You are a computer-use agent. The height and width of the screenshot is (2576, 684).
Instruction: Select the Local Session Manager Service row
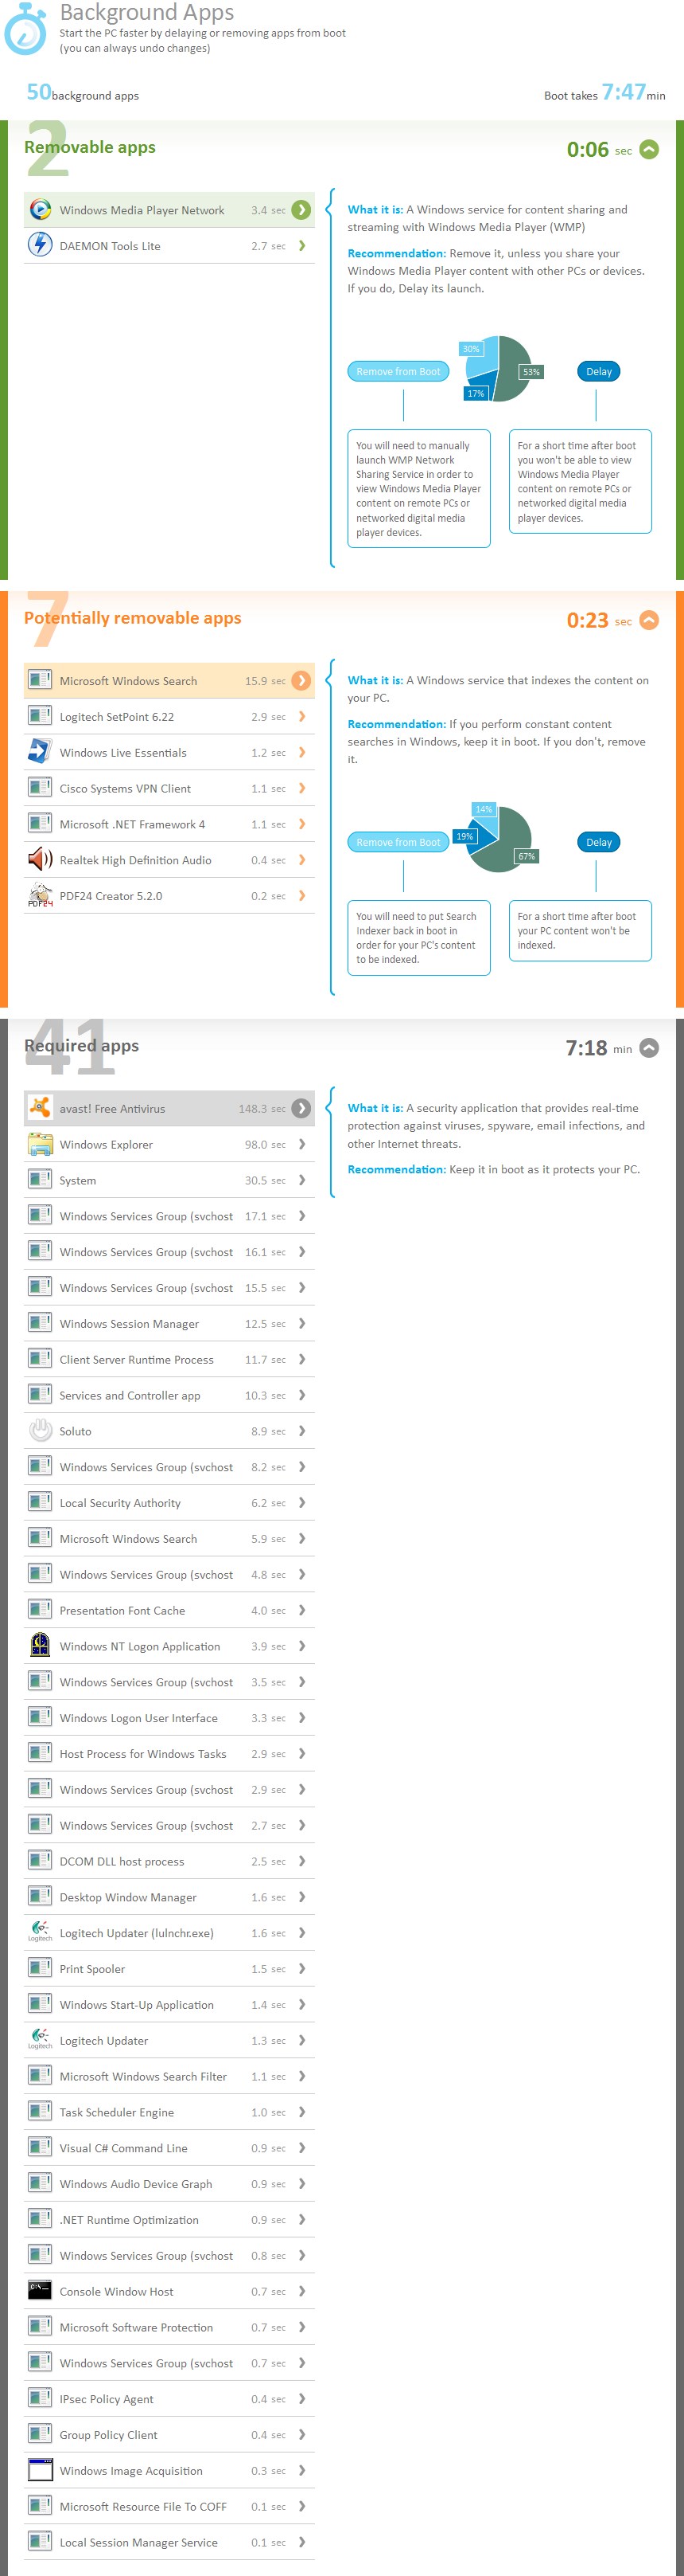coord(169,2543)
